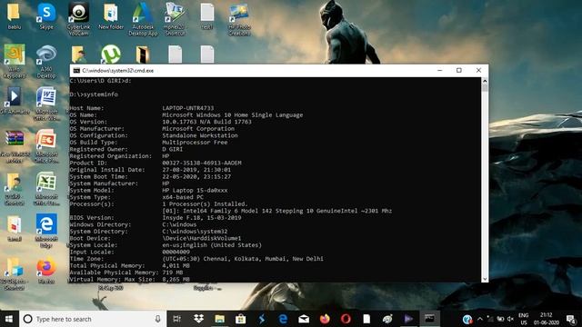Image resolution: width=582 pixels, height=327 pixels.
Task: Open File Explorer from taskbar
Action: click(x=220, y=319)
